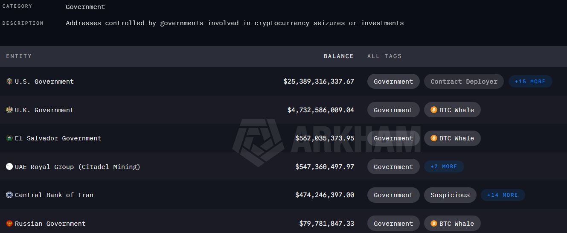Click the Government category value text
Viewport: 567px width, 233px height.
tap(85, 7)
